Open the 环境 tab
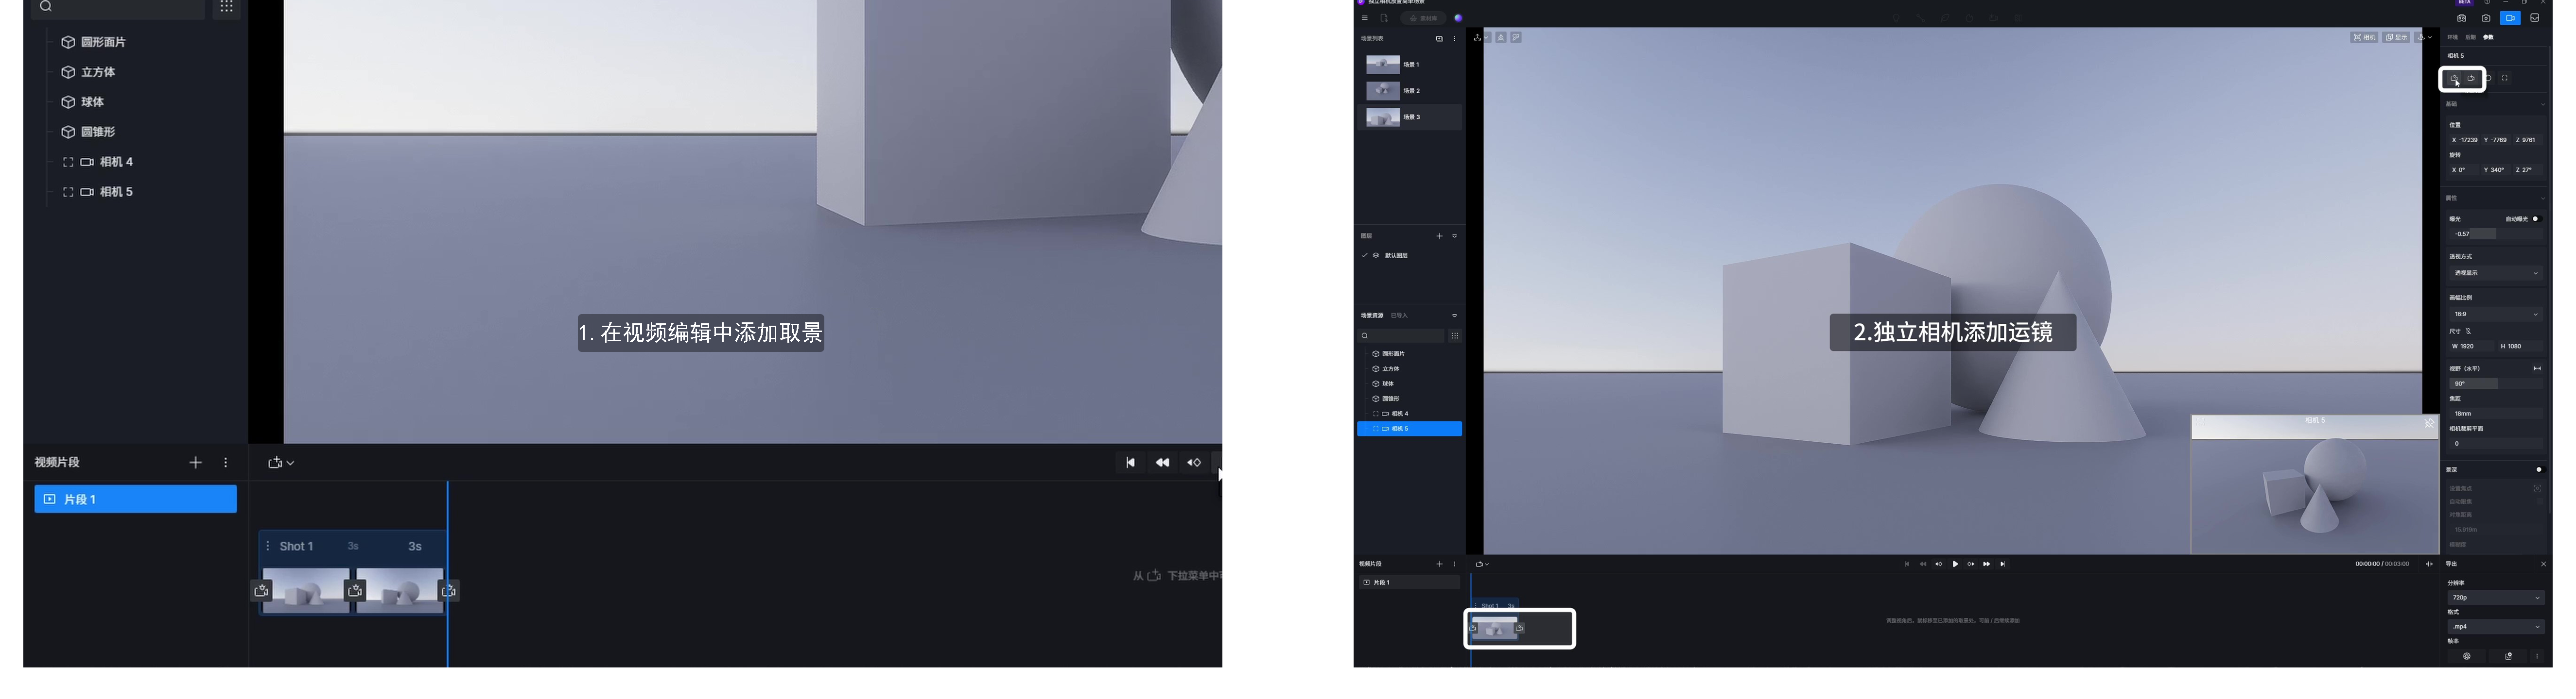This screenshot has height=699, width=2576. pyautogui.click(x=2453, y=38)
